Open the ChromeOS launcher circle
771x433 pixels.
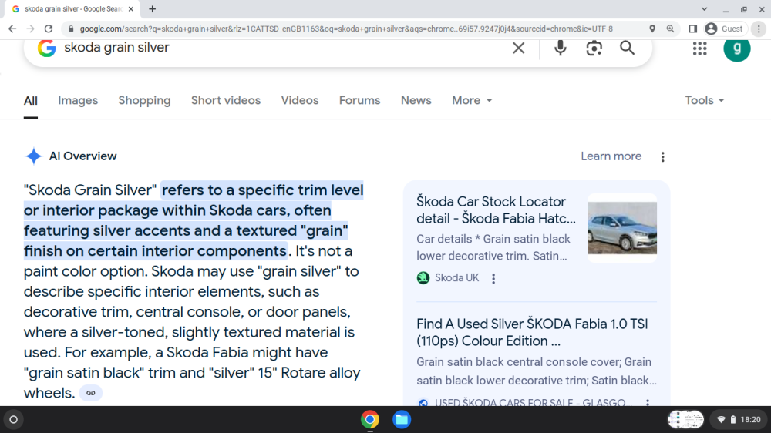(x=14, y=420)
